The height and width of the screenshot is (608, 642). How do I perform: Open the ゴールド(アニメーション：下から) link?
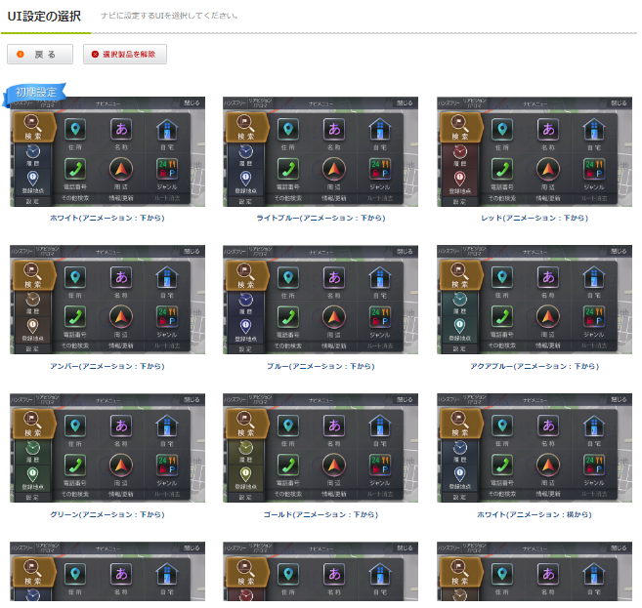[320, 514]
